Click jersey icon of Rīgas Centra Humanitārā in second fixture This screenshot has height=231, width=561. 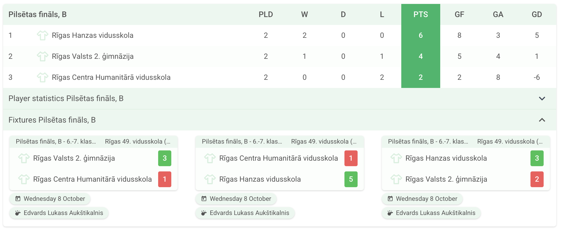(210, 158)
